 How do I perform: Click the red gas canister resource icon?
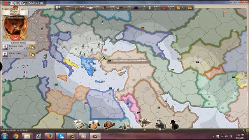pos(165,8)
